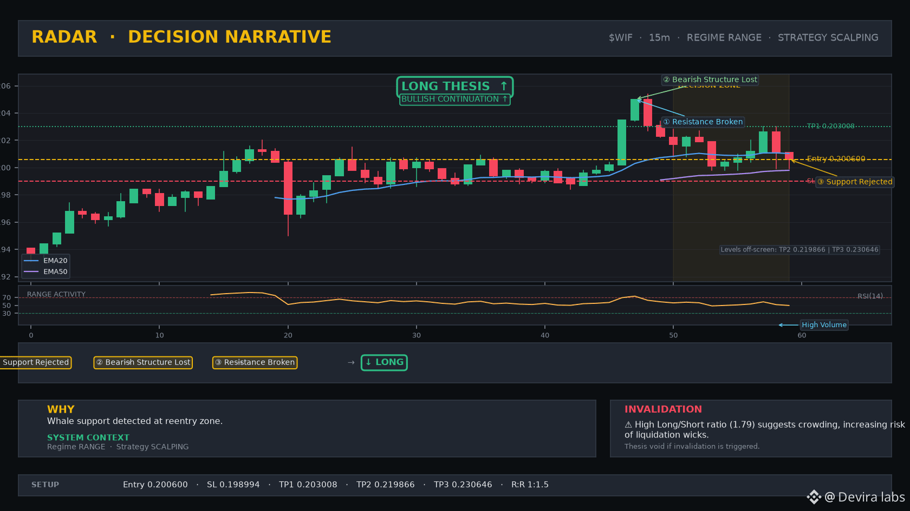Click the large green breakout candle
The height and width of the screenshot is (511, 910).
[622, 142]
